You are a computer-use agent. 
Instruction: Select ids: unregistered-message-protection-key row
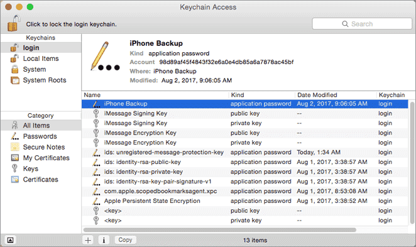(244, 152)
